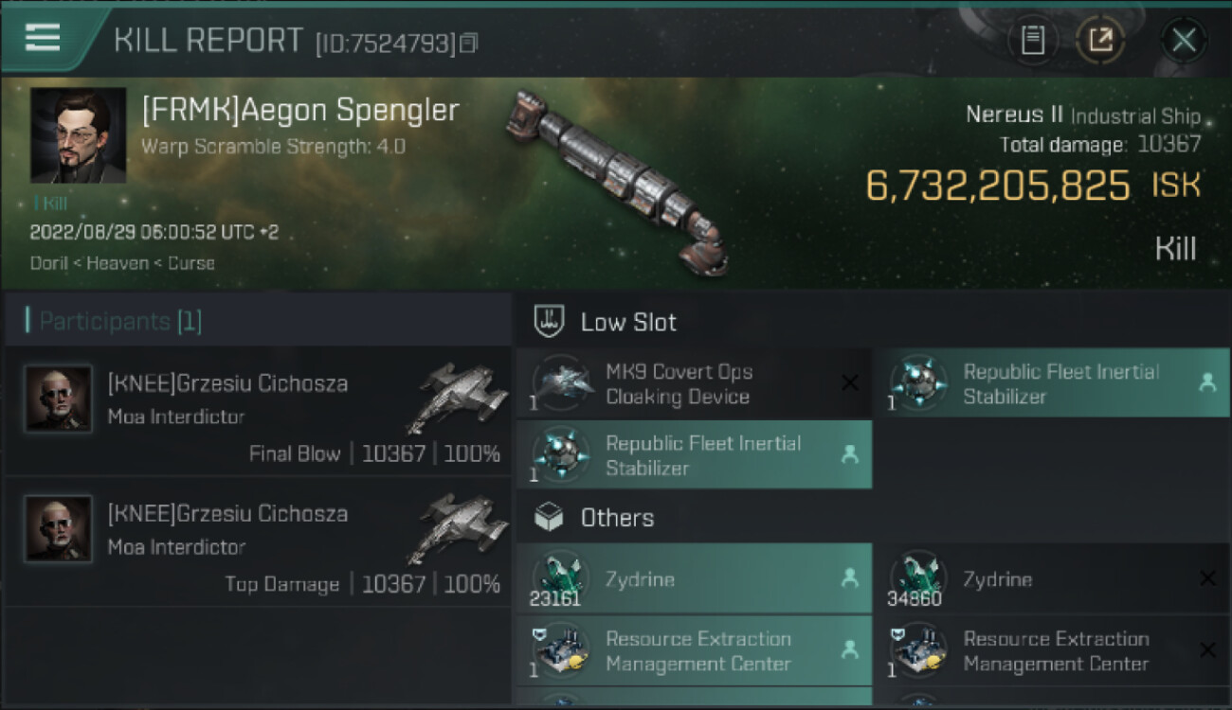Select the Zydrine stack of 23161

(x=694, y=579)
